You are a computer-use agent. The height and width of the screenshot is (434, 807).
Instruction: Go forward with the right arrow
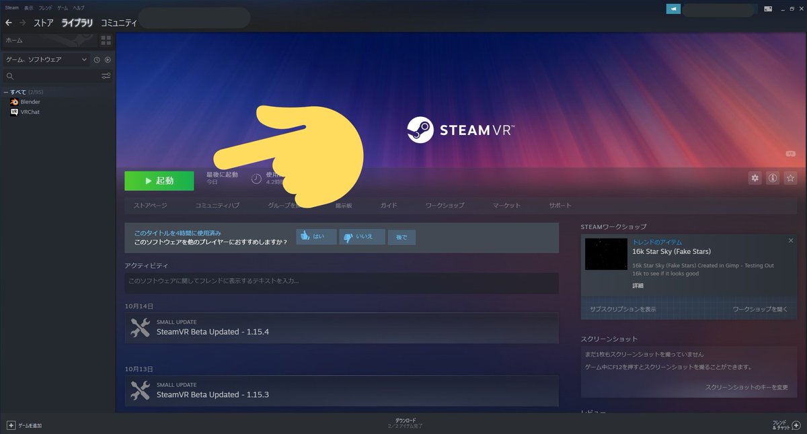click(23, 23)
